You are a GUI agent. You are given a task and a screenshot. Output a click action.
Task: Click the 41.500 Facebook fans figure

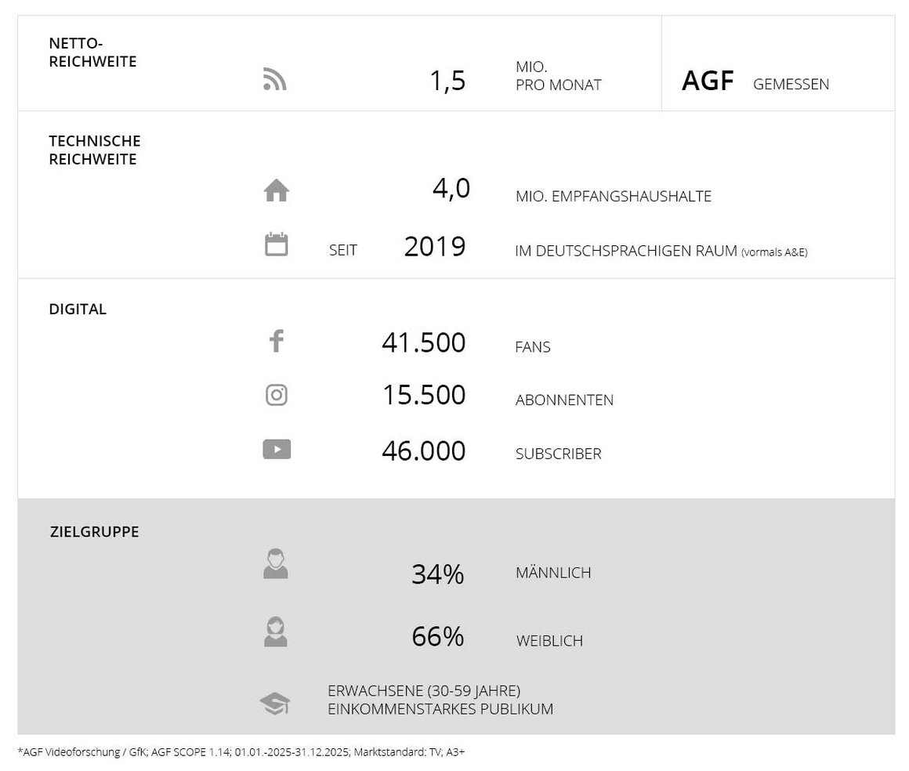pos(423,343)
